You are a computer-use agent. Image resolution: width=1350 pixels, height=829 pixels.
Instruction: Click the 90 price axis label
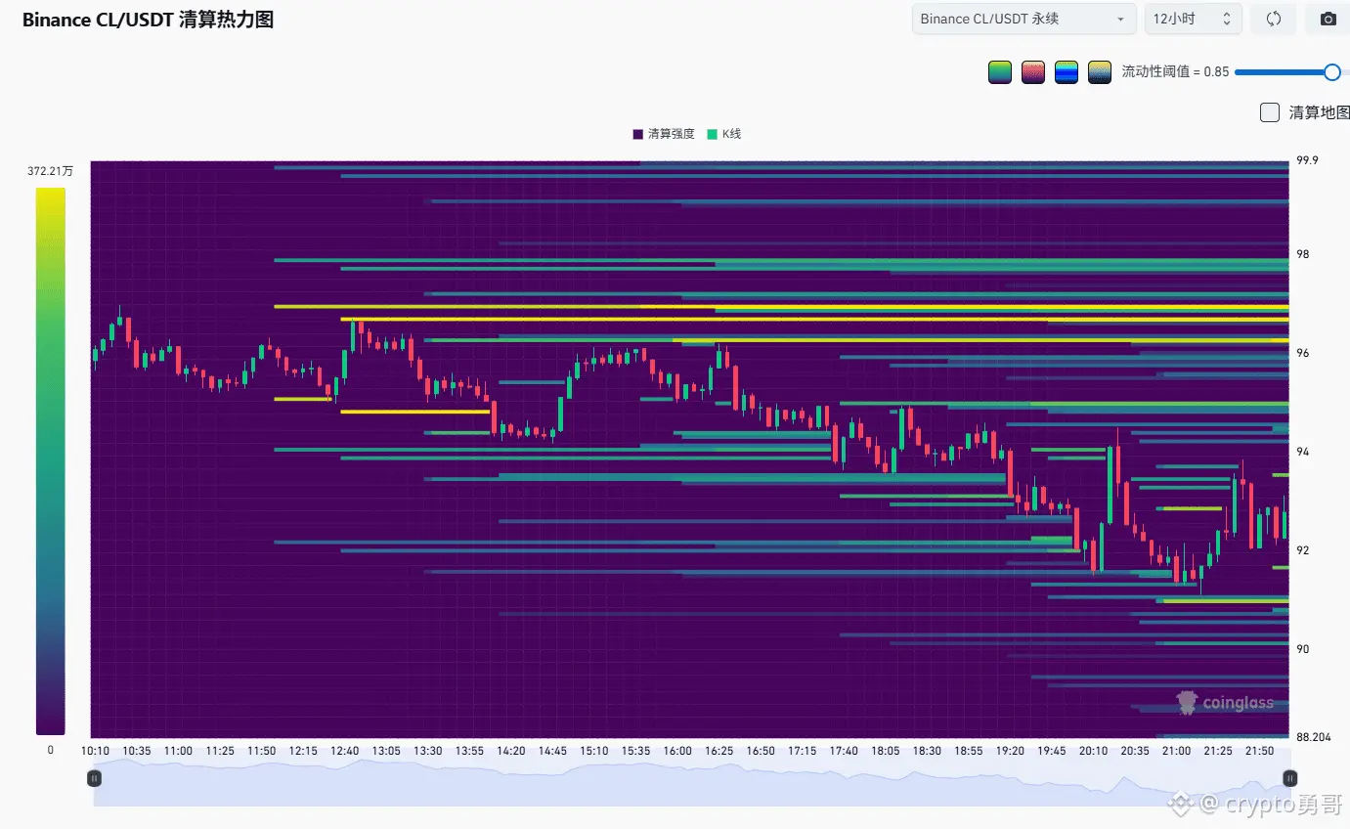[x=1303, y=649]
